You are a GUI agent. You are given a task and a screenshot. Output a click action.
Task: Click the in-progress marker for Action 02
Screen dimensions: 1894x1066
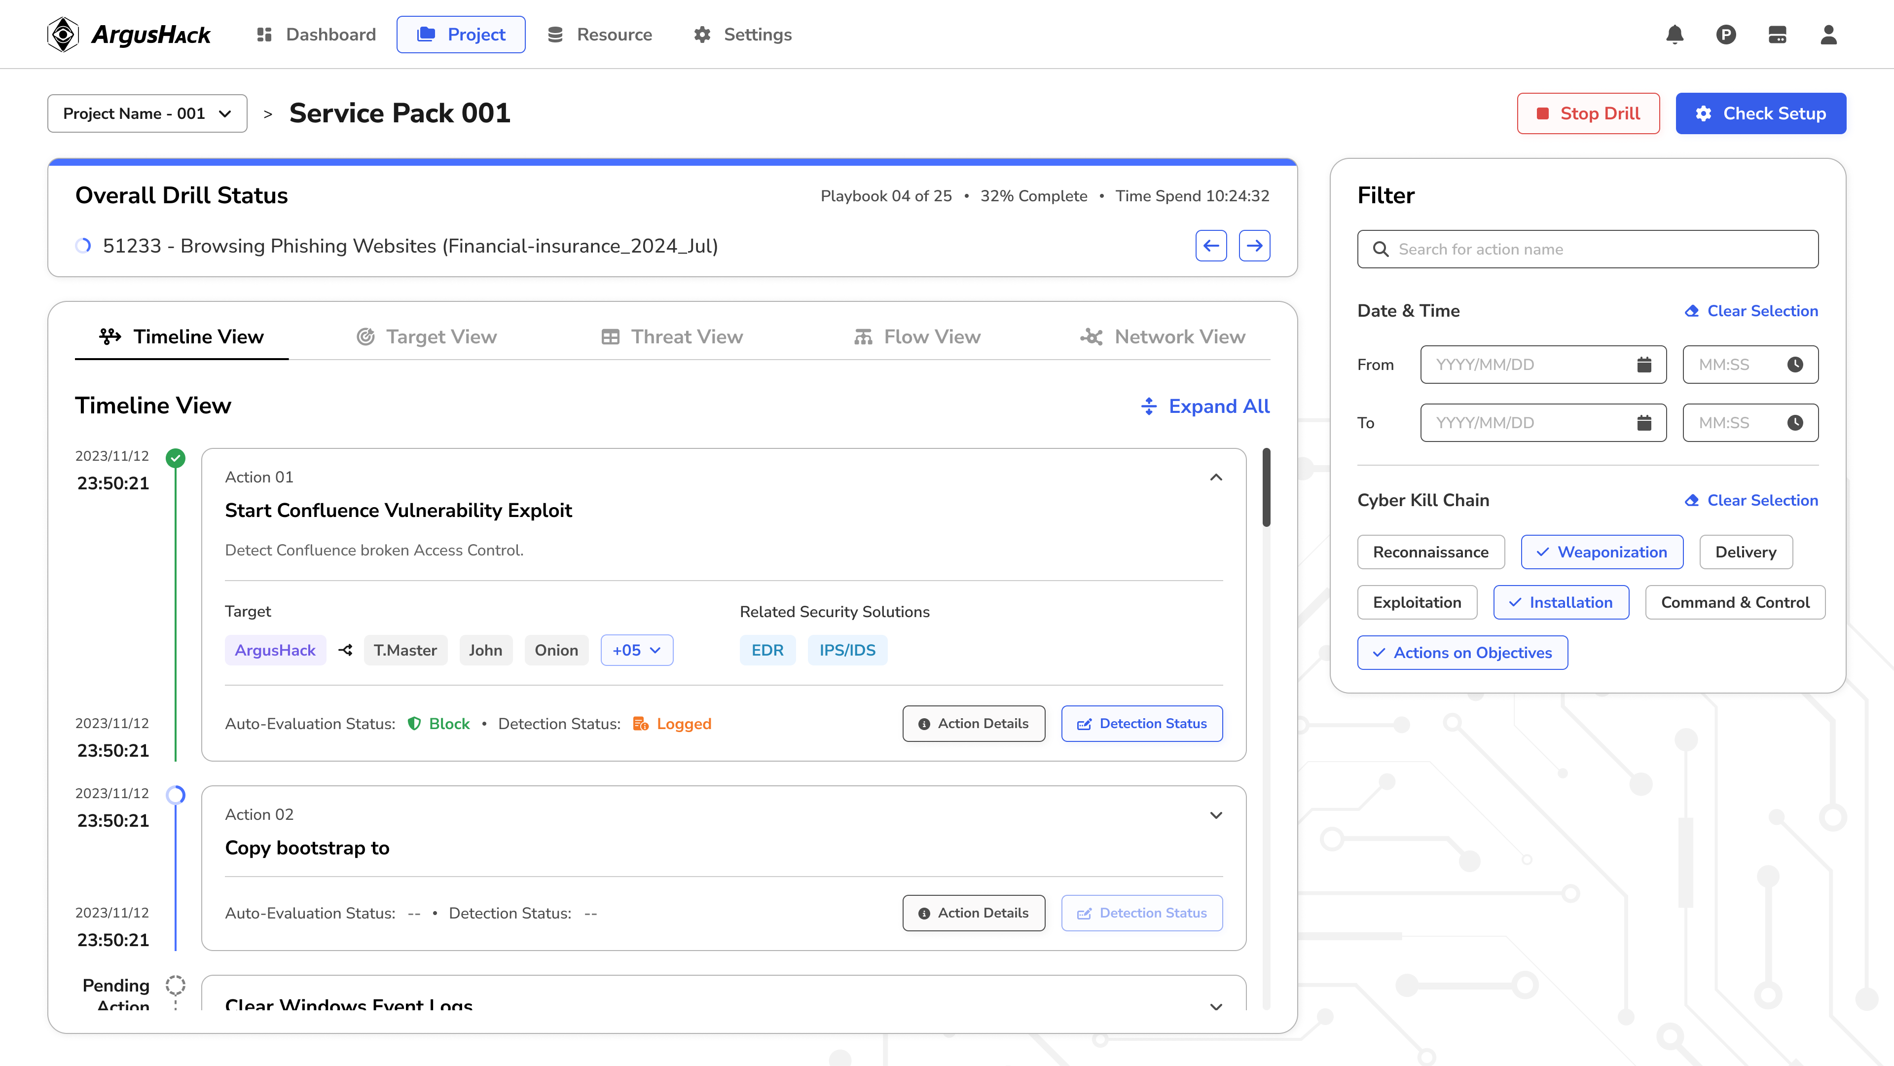pos(175,795)
